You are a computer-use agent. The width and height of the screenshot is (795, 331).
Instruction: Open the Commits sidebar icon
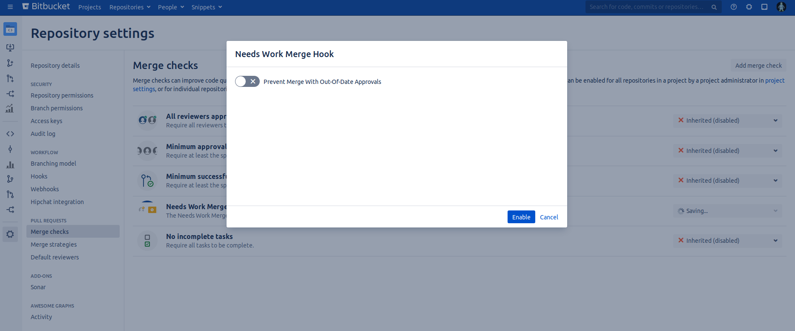click(x=10, y=149)
